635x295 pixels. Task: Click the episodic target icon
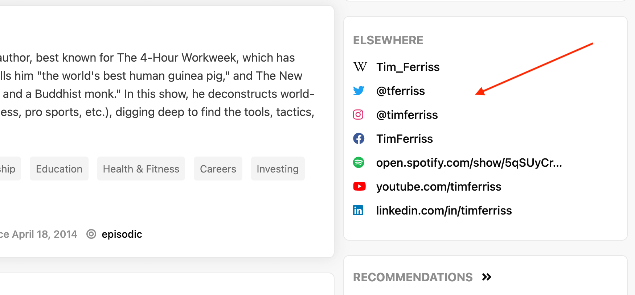(91, 234)
